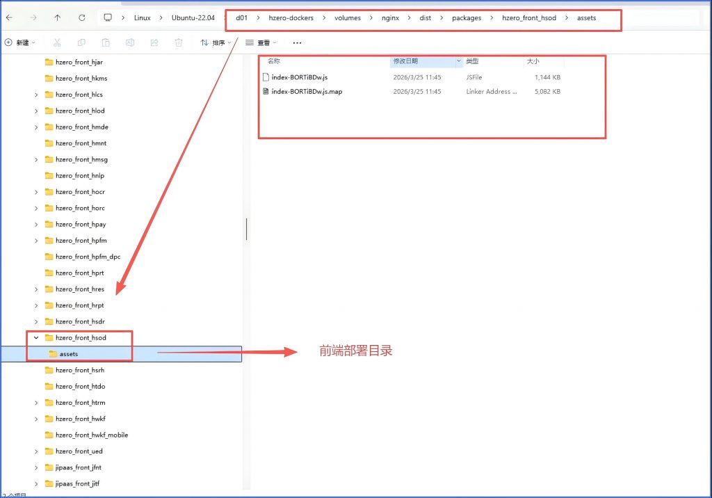Click the Cut scissors icon
This screenshot has height=498, width=712.
pos(57,43)
